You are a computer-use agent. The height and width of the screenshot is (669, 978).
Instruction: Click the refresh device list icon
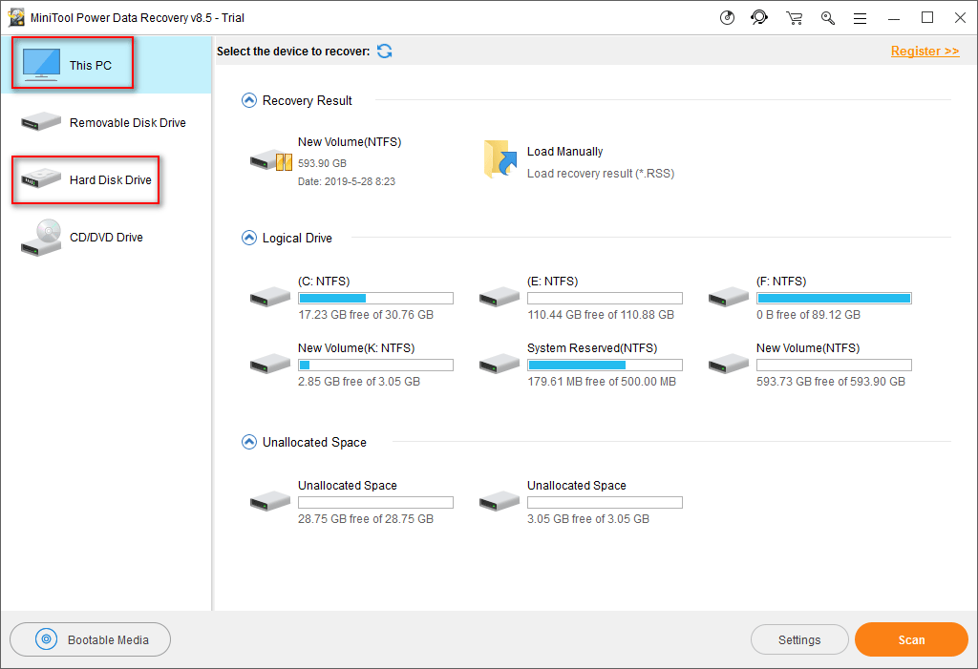click(x=385, y=52)
